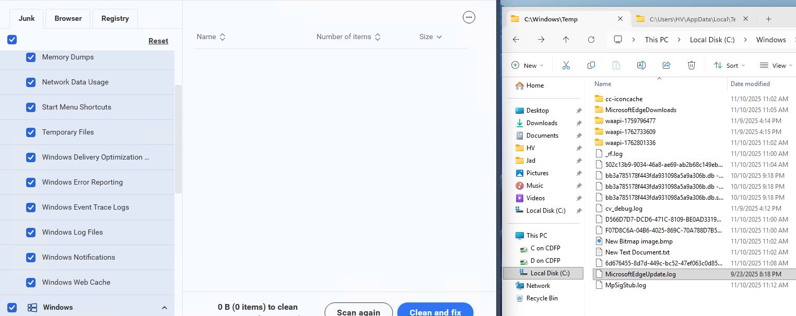Open the Sort dropdown in Explorer
The image size is (796, 316).
point(729,65)
